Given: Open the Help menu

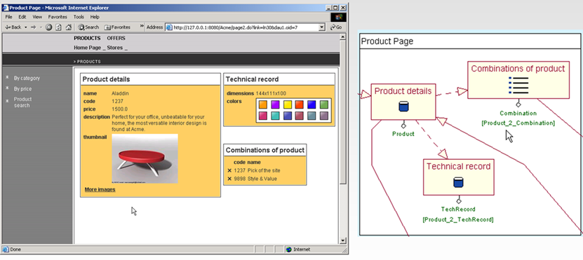Looking at the screenshot, I should (95, 17).
